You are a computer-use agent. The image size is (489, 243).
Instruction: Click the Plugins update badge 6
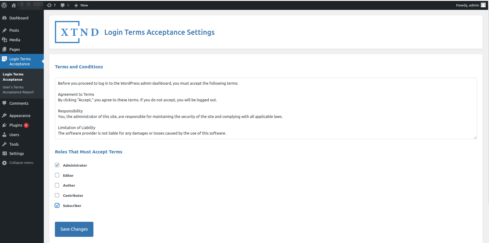point(26,125)
